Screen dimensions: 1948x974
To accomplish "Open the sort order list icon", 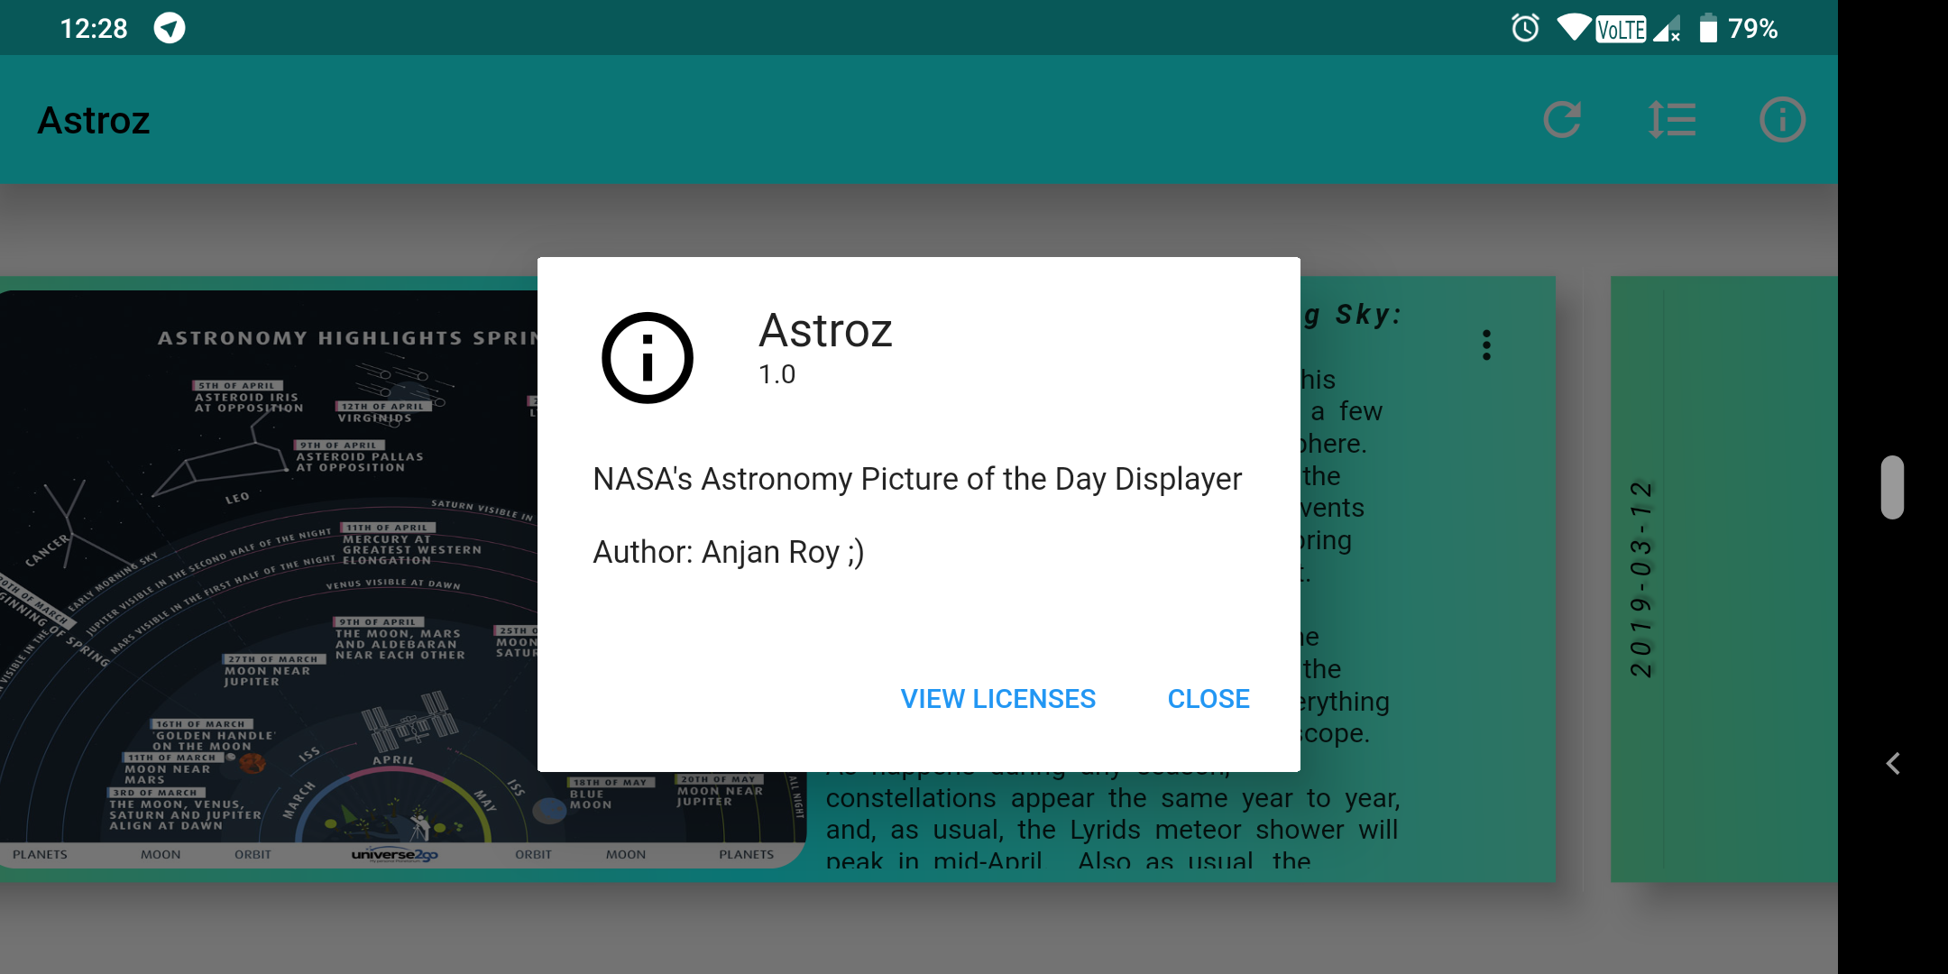I will coord(1672,120).
